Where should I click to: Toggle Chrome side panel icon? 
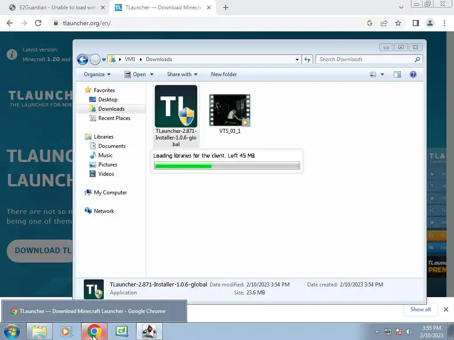click(x=416, y=23)
